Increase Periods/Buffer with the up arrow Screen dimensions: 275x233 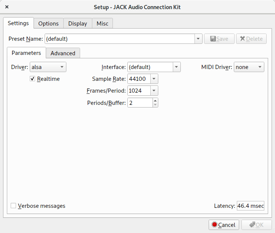[x=155, y=100]
